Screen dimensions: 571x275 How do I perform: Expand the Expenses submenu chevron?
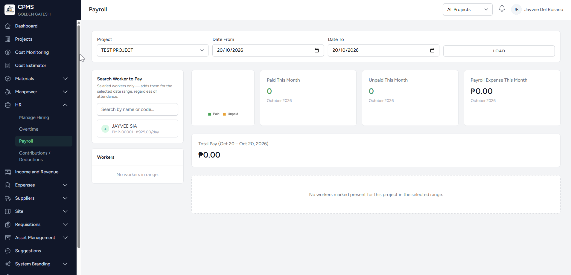(x=65, y=185)
